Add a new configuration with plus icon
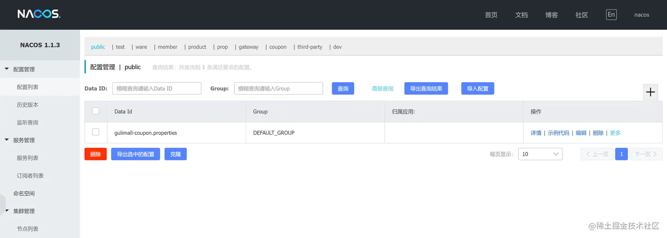The height and width of the screenshot is (238, 667). point(650,92)
